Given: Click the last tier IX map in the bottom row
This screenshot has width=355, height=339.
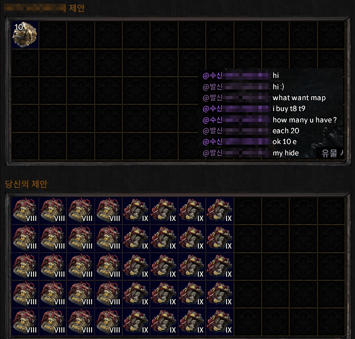Looking at the screenshot, I should (x=220, y=322).
